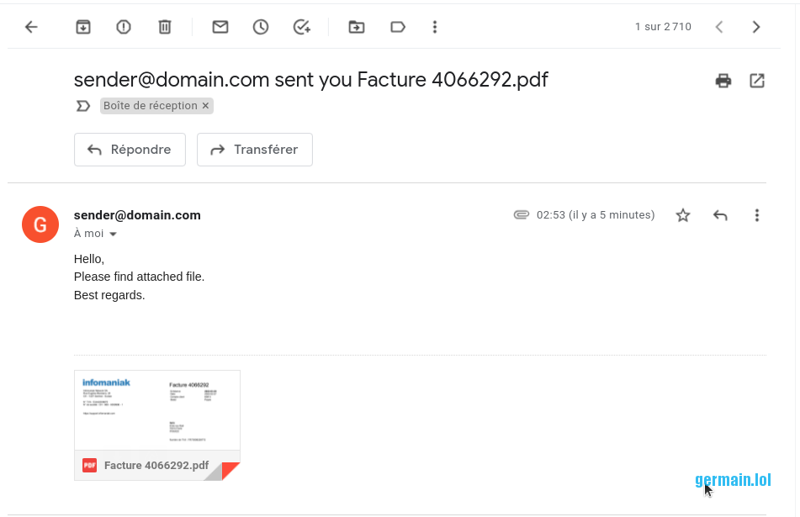Open the message's three-dot options menu
Screen dimensions: 800x517
pos(757,215)
